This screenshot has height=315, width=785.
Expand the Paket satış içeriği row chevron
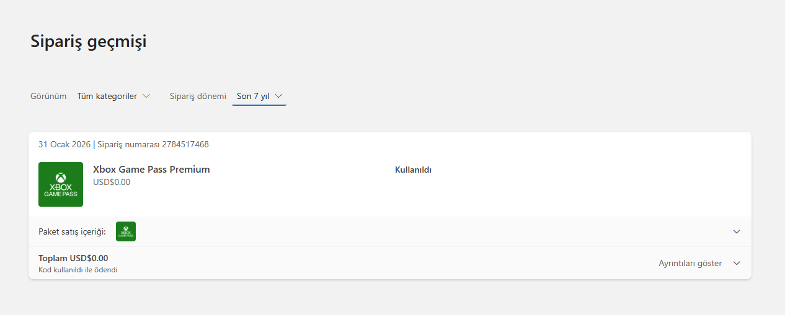(737, 231)
